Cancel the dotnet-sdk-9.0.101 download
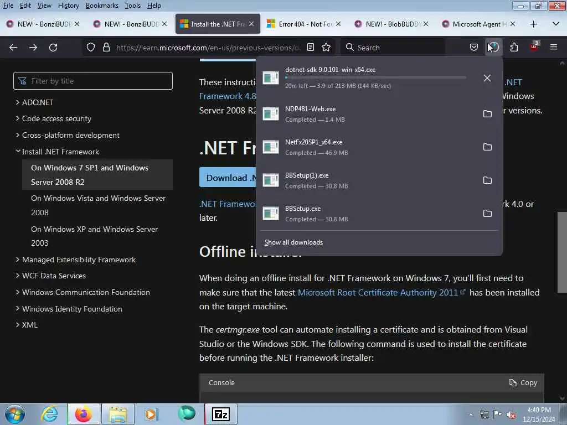This screenshot has height=425, width=567. coord(487,77)
